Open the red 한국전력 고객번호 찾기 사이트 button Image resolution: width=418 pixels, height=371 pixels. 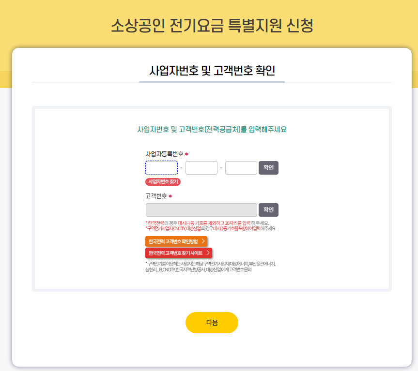179,253
